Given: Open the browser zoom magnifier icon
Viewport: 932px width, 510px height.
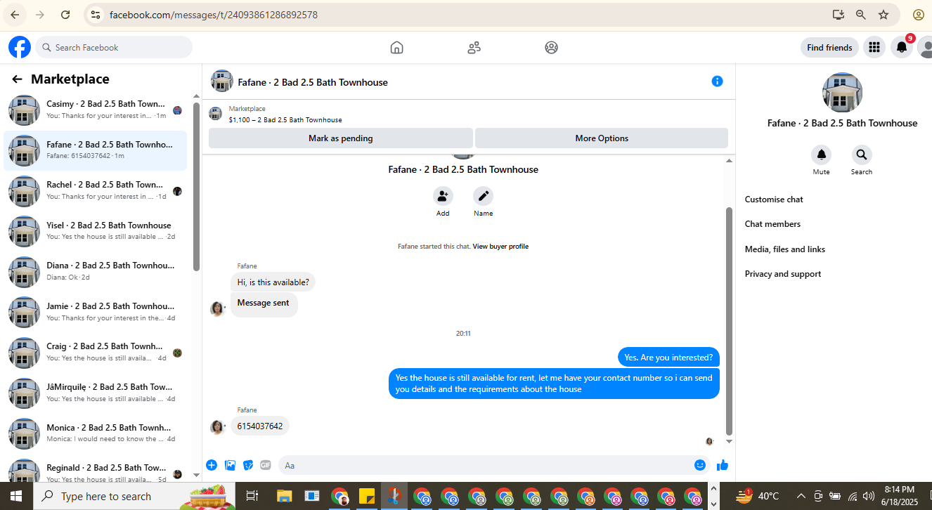Looking at the screenshot, I should point(861,14).
